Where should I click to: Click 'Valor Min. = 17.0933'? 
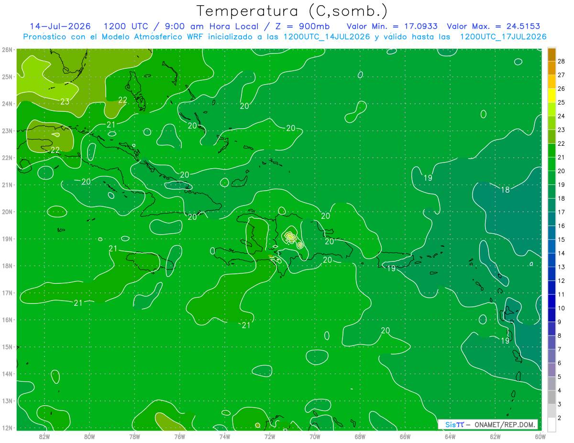[392, 26]
